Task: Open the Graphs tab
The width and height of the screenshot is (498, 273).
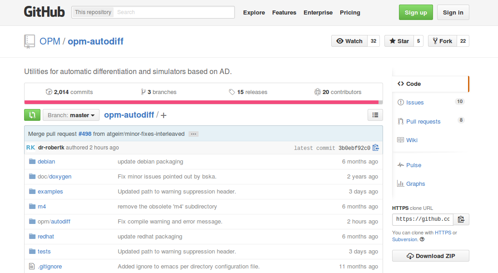Action: [x=430, y=184]
